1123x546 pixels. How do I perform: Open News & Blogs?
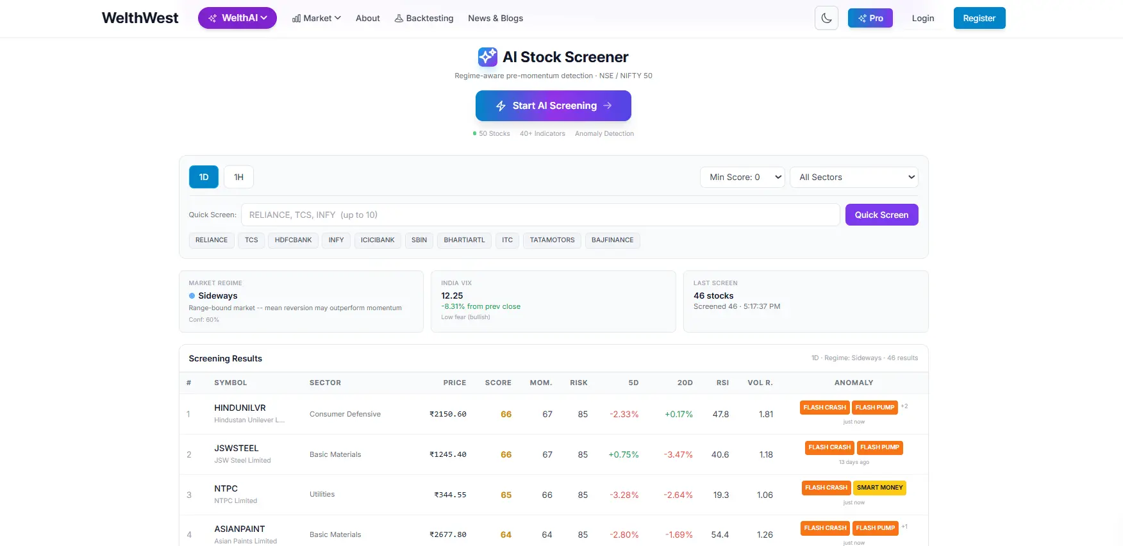(x=495, y=18)
